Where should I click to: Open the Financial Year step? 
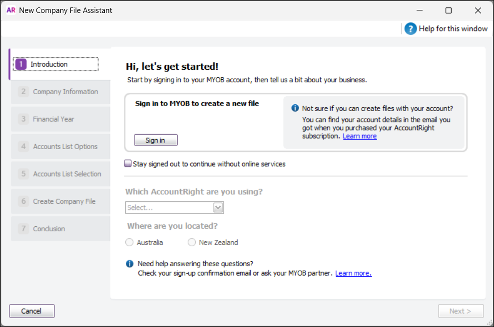[x=60, y=119]
